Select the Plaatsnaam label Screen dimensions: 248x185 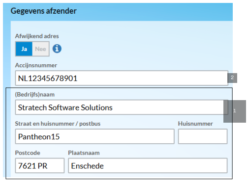coord(84,153)
